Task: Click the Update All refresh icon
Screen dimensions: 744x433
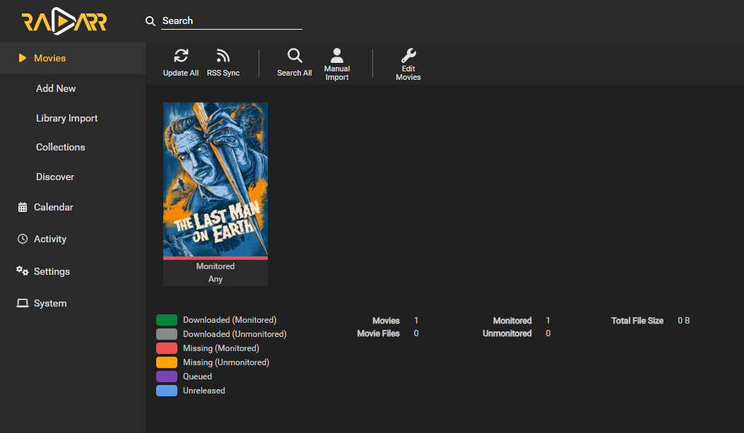Action: click(x=181, y=54)
